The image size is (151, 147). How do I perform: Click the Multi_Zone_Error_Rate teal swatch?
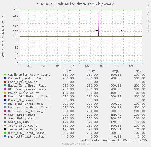[5, 85]
